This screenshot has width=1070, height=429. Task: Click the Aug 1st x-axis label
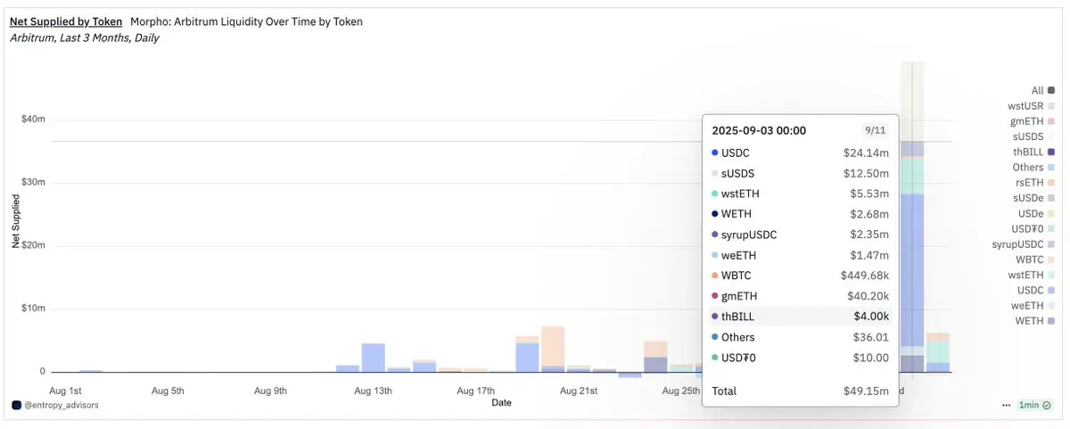pyautogui.click(x=65, y=390)
